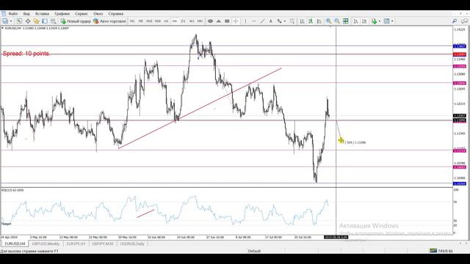
Task: Switch to GBPUSD,Weekly chart tab
Action: click(x=46, y=244)
